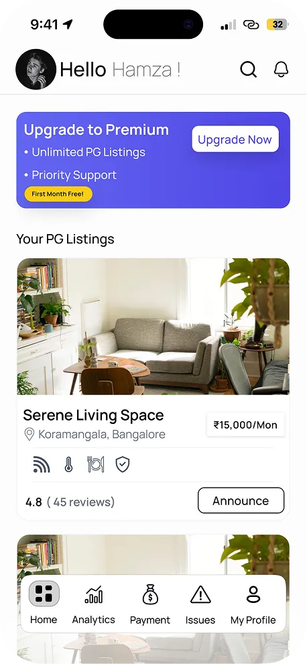Image resolution: width=307 pixels, height=664 pixels.
Task: Tap the battery indicator in status bar
Action: click(278, 25)
